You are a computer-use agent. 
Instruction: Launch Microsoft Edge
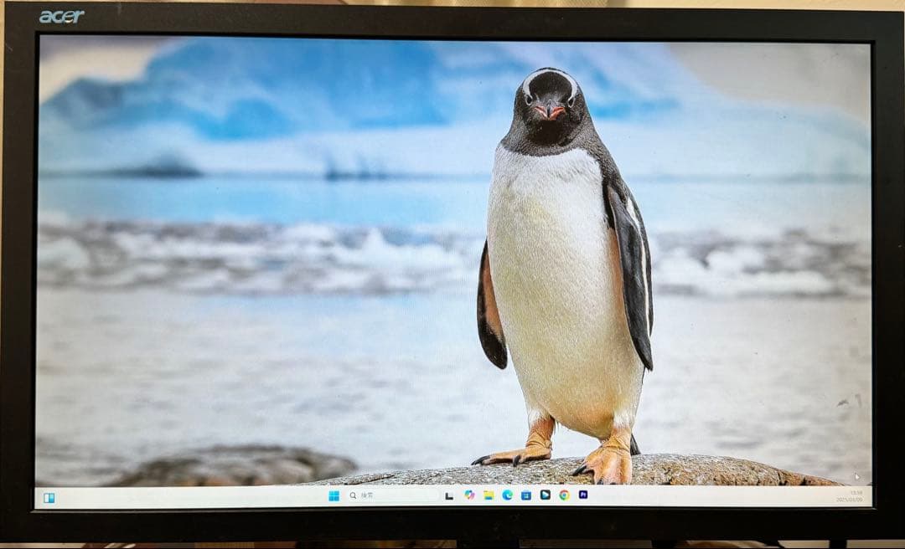[506, 495]
